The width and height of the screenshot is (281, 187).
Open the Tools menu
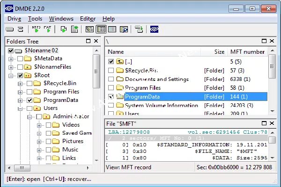tap(35, 19)
